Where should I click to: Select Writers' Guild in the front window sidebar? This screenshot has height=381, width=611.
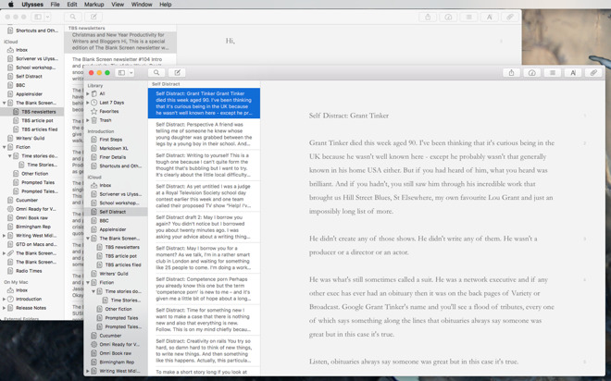point(114,274)
